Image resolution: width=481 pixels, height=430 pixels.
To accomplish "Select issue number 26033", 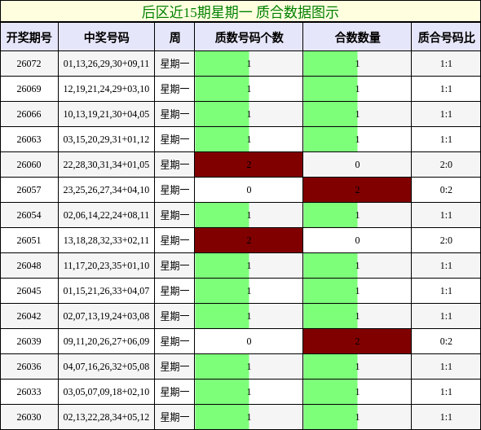I will click(29, 392).
